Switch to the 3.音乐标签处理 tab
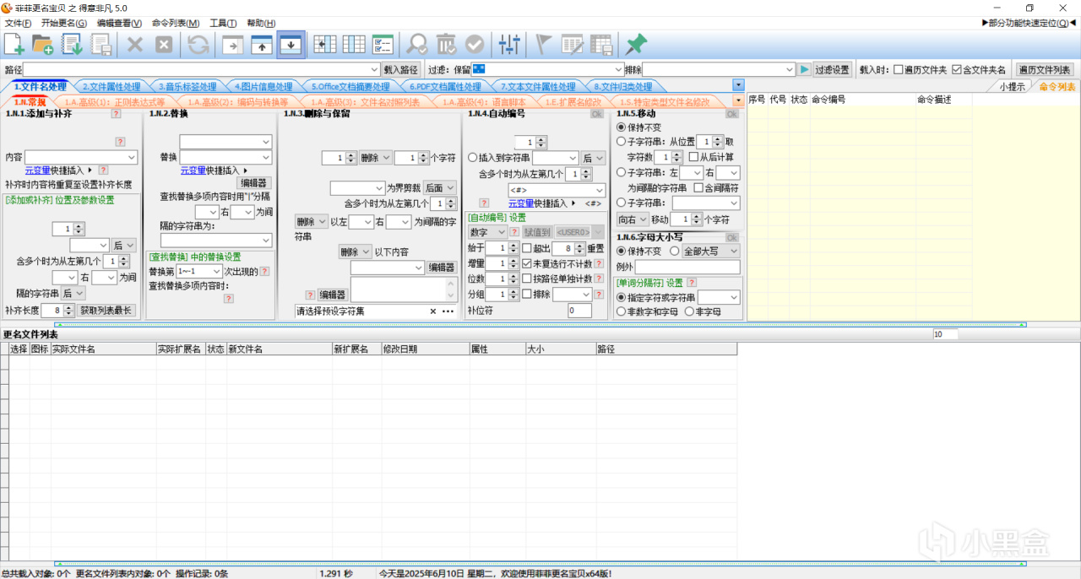The image size is (1081, 579). 187,86
